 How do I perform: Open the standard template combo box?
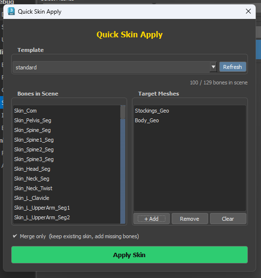[x=115, y=67]
